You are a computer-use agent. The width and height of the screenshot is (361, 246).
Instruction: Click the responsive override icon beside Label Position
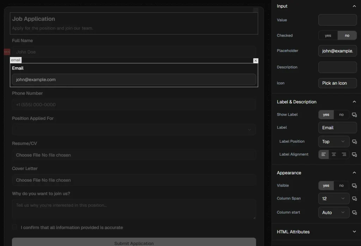354,141
